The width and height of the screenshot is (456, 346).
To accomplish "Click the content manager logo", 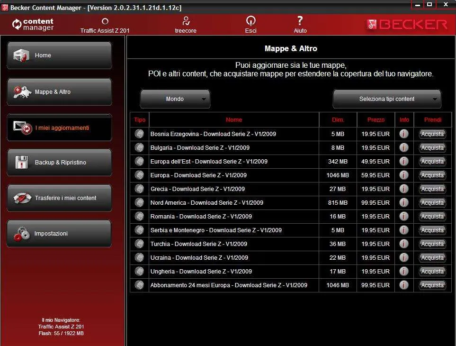I will [33, 24].
